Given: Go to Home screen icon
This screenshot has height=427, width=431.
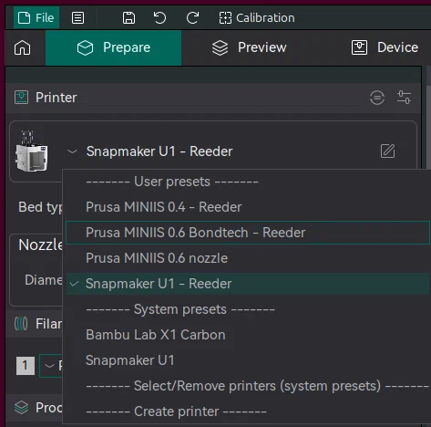Looking at the screenshot, I should click(23, 47).
